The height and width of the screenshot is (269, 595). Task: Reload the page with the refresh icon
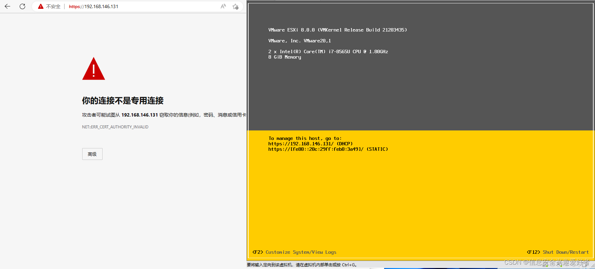22,6
